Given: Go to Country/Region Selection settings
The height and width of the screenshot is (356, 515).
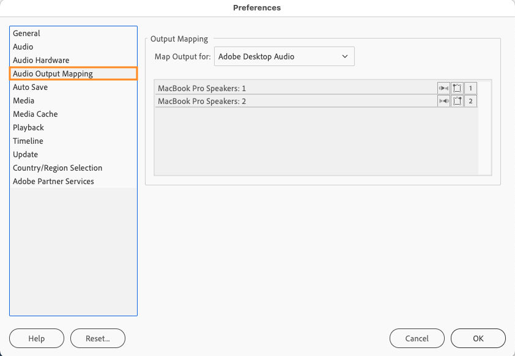Looking at the screenshot, I should pyautogui.click(x=57, y=168).
